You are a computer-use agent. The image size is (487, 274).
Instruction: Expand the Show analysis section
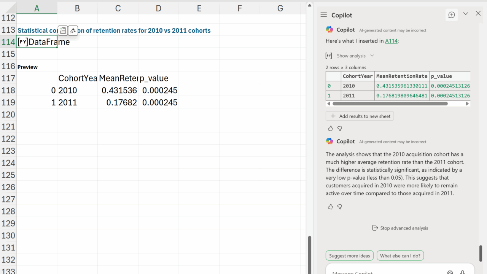[x=351, y=56]
